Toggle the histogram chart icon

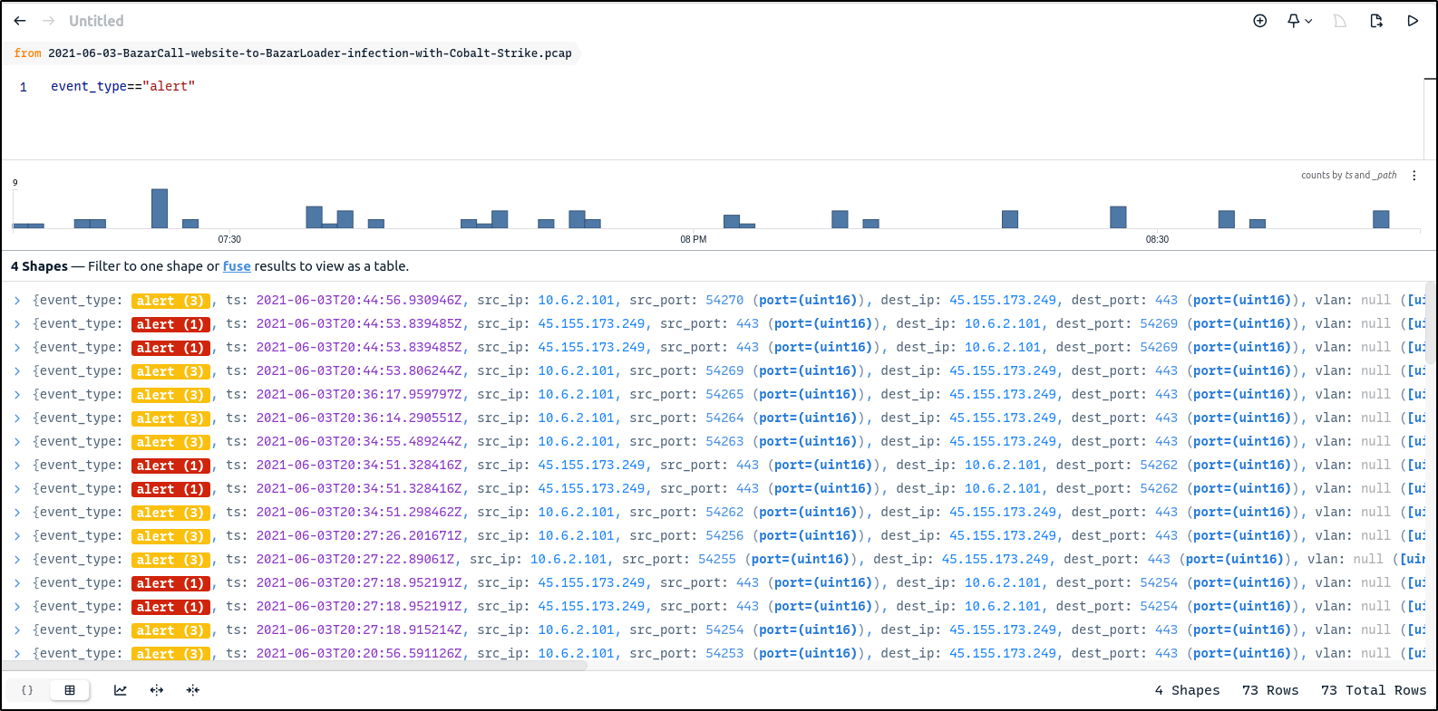pos(120,690)
